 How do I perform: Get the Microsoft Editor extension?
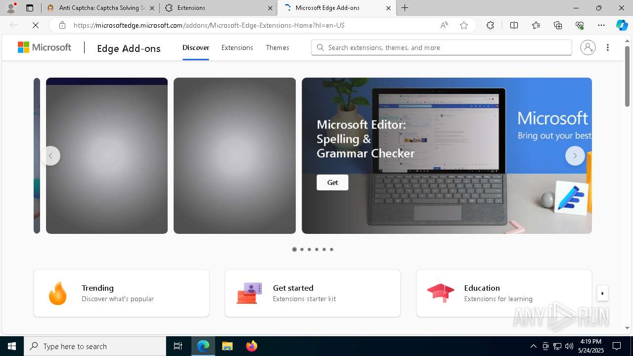pos(332,182)
